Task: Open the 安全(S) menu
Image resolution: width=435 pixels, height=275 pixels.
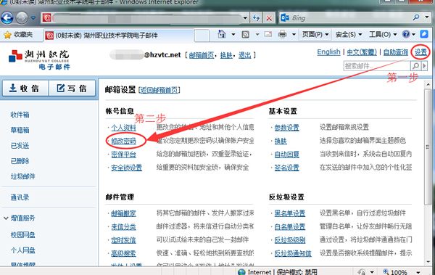Action: (x=349, y=34)
